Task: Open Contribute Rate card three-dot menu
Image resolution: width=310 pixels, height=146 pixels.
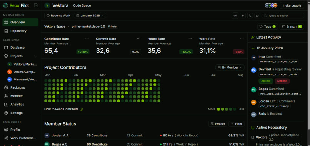Action: tap(87, 39)
